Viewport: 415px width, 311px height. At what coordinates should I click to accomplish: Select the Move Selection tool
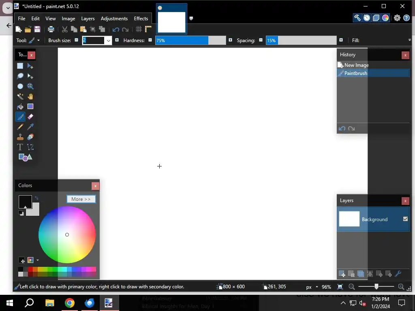click(30, 76)
